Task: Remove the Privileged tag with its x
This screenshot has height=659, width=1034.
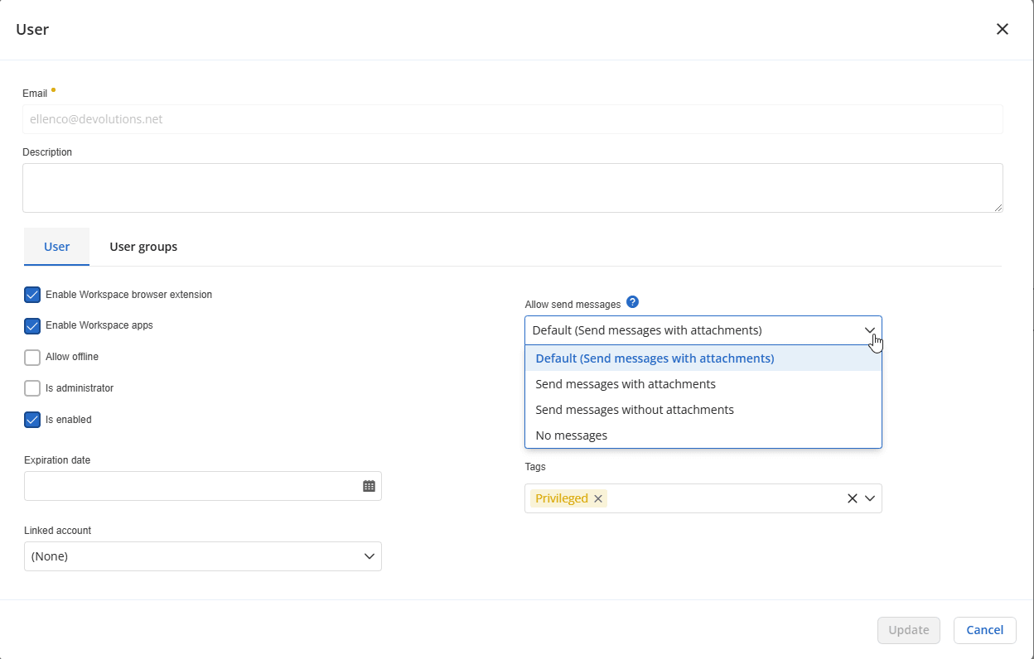Action: (x=598, y=498)
